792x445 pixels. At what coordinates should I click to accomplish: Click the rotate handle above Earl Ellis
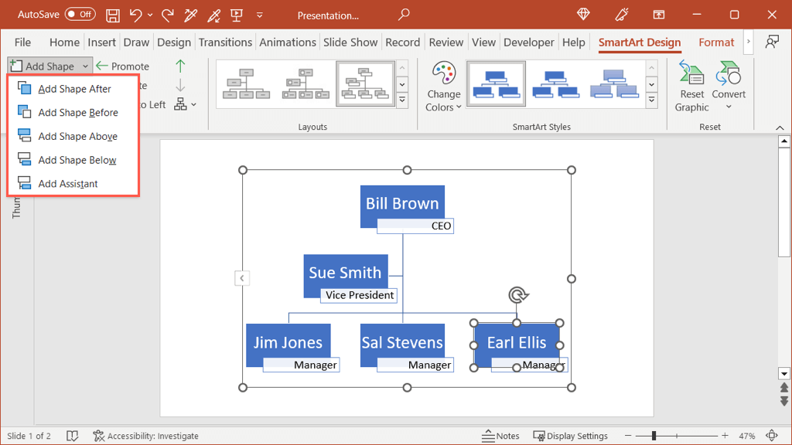pos(517,294)
